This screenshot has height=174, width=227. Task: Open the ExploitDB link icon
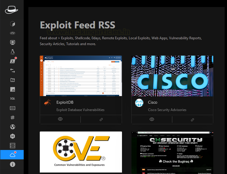[101, 120]
